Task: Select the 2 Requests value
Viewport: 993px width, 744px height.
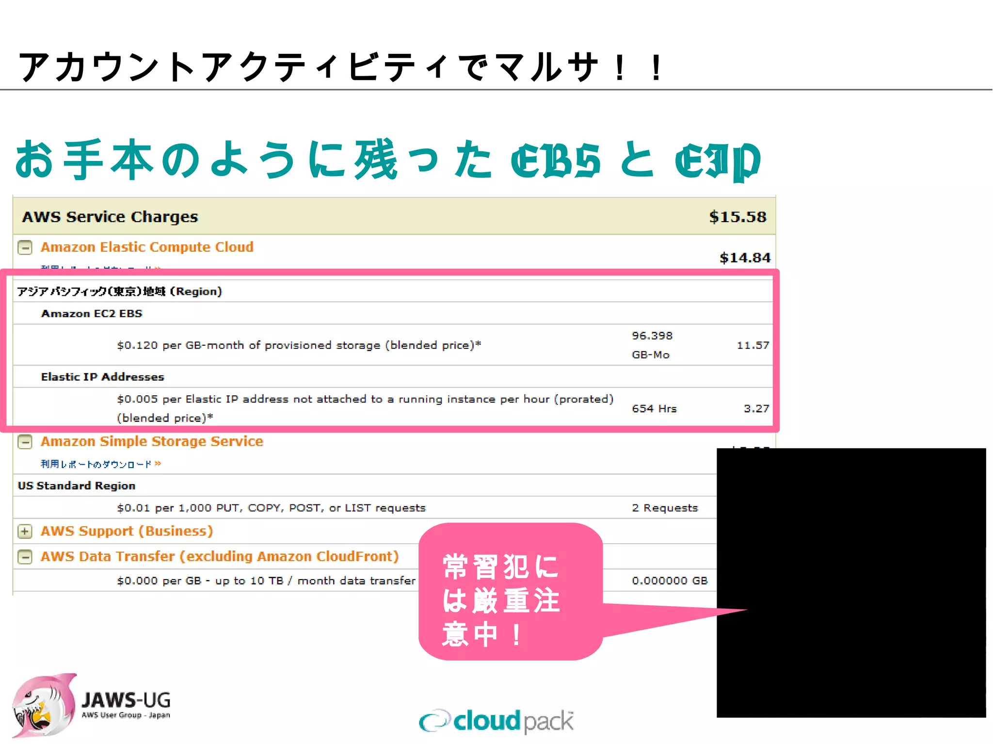Action: click(665, 508)
